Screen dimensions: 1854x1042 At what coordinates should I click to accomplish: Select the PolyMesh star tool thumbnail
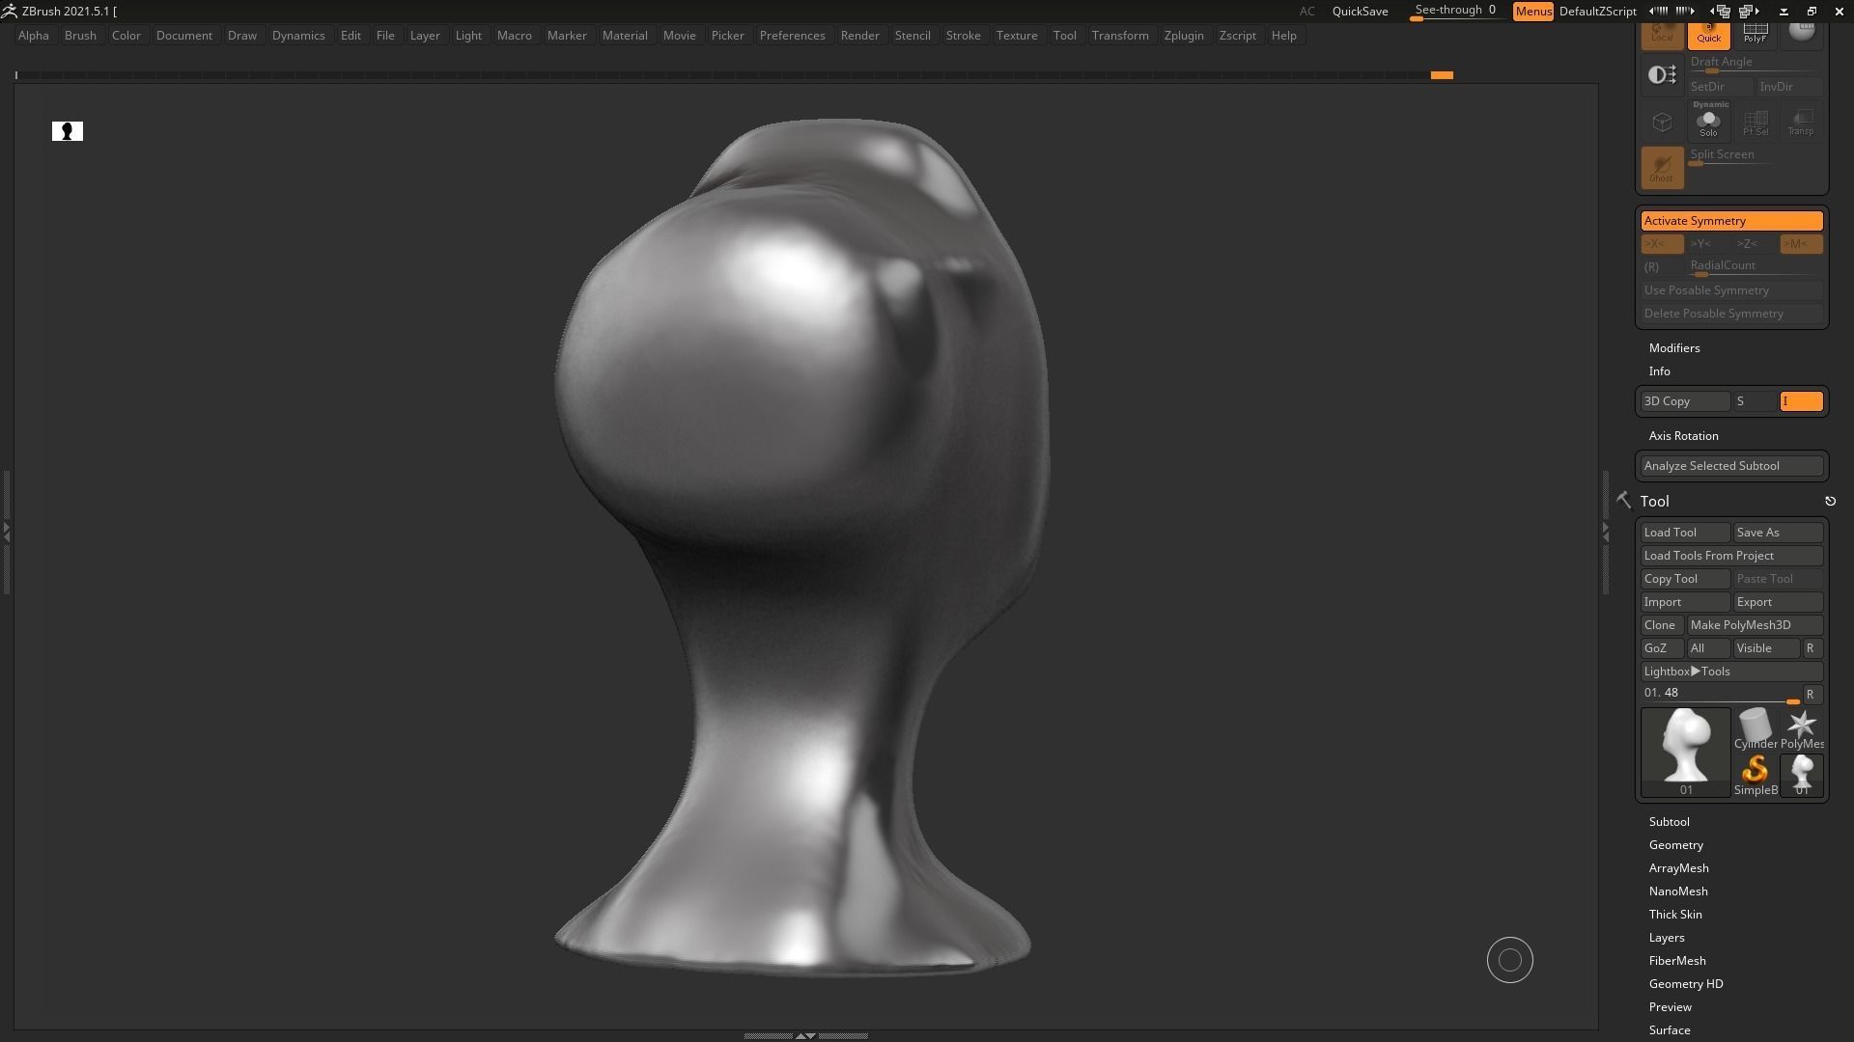[x=1802, y=728]
